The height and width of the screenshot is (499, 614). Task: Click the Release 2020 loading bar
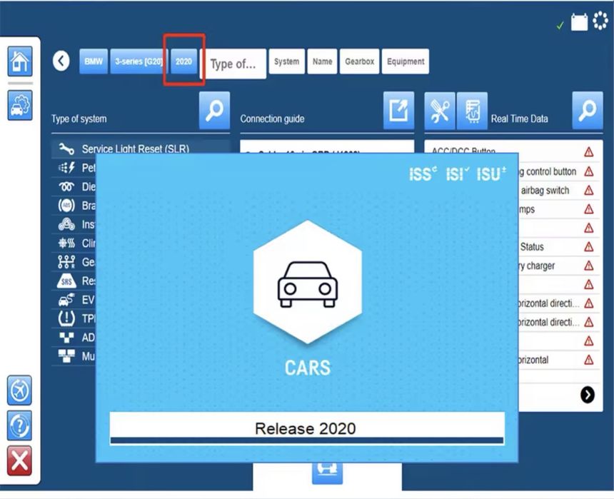(307, 428)
